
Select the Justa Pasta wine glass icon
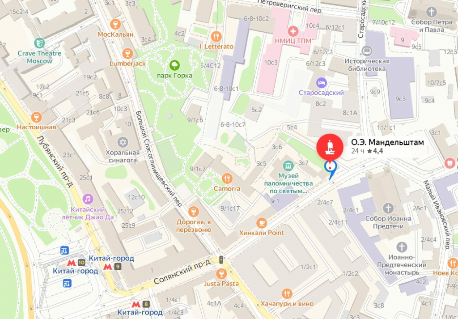point(221,274)
